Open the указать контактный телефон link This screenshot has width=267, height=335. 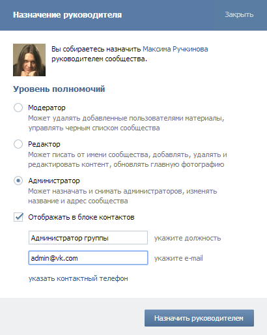(x=78, y=278)
